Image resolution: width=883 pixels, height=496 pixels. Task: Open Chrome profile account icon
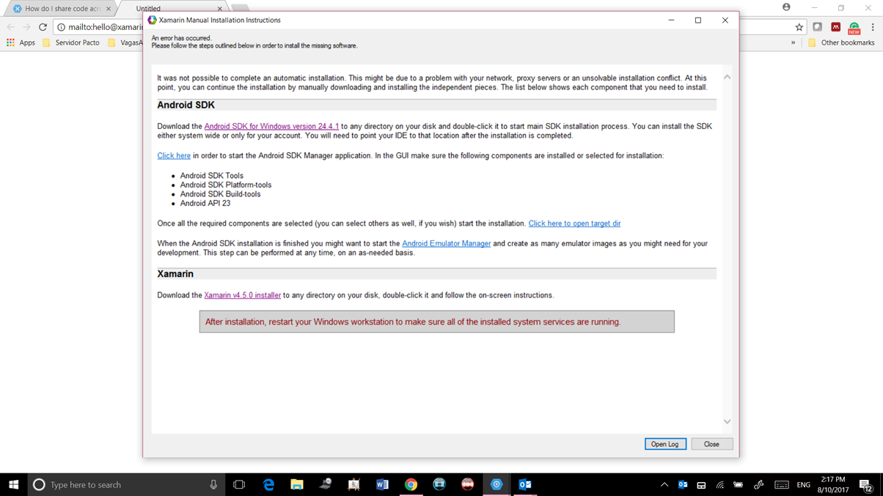click(x=786, y=7)
